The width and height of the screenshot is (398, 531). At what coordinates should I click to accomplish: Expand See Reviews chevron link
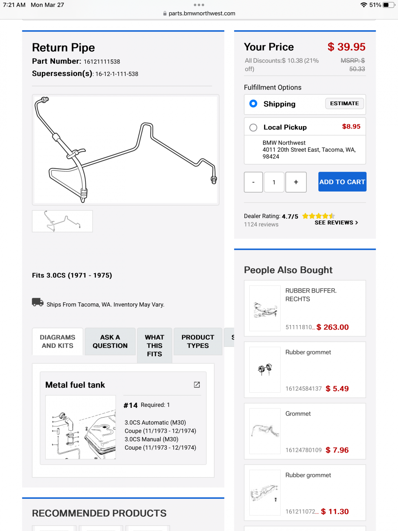point(336,223)
